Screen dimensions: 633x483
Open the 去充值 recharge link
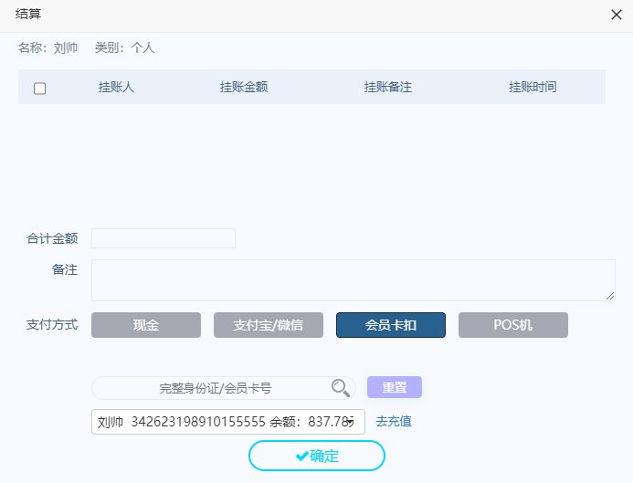click(x=394, y=421)
